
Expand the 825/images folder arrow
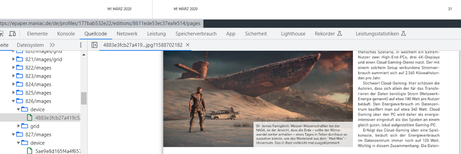[13, 93]
